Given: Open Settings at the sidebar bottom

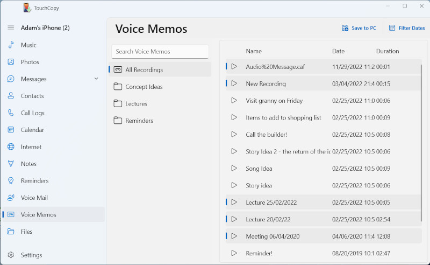Looking at the screenshot, I should click(x=31, y=255).
